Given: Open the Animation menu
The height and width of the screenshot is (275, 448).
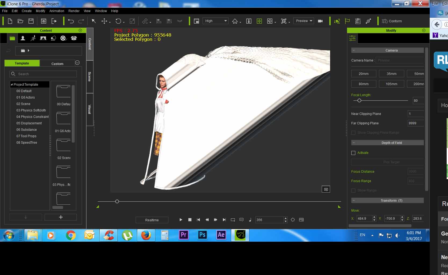Looking at the screenshot, I should tap(57, 11).
